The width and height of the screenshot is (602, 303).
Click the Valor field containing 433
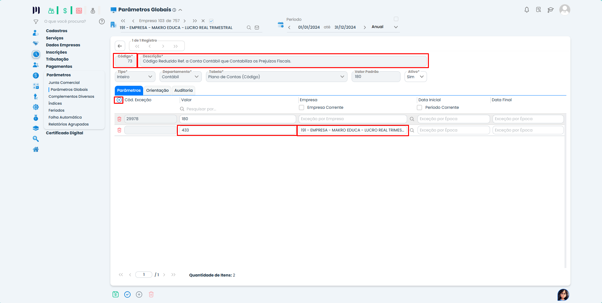237,130
